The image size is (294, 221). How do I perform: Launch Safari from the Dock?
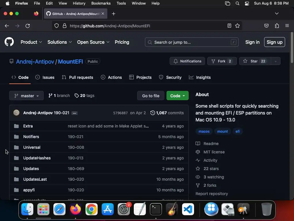point(59,209)
